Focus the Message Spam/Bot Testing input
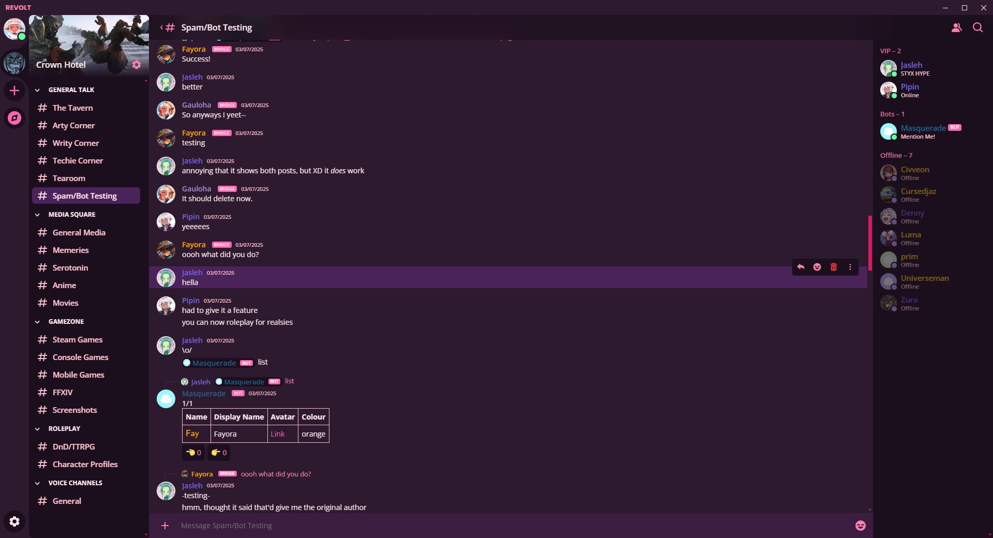The height and width of the screenshot is (538, 993). 465,526
